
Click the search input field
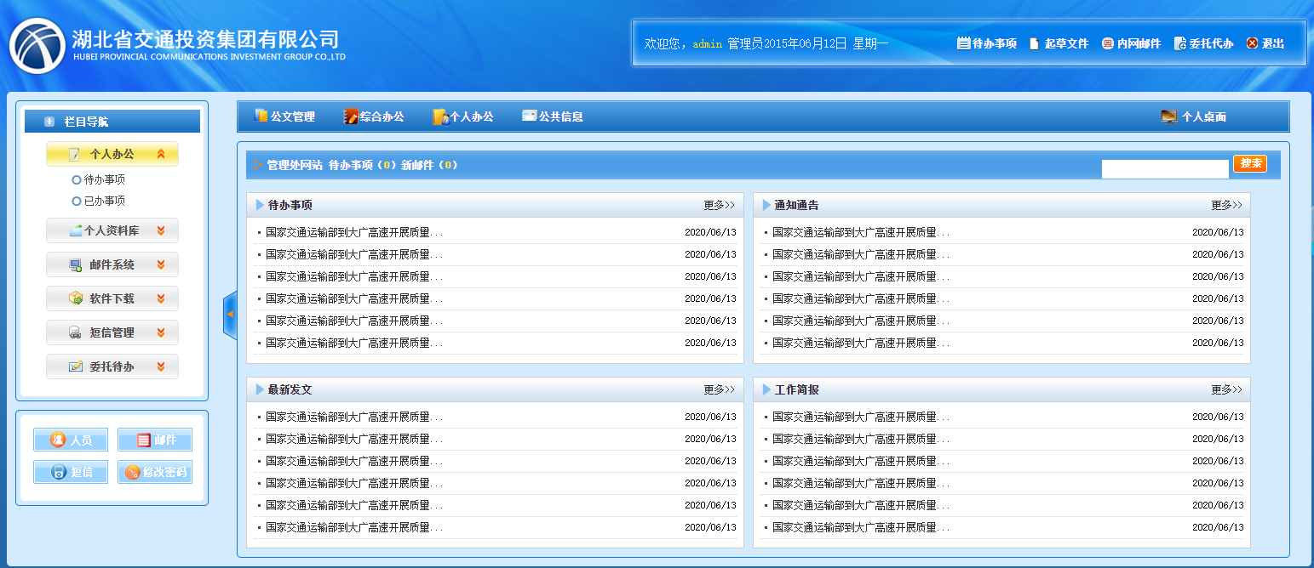click(x=1164, y=168)
